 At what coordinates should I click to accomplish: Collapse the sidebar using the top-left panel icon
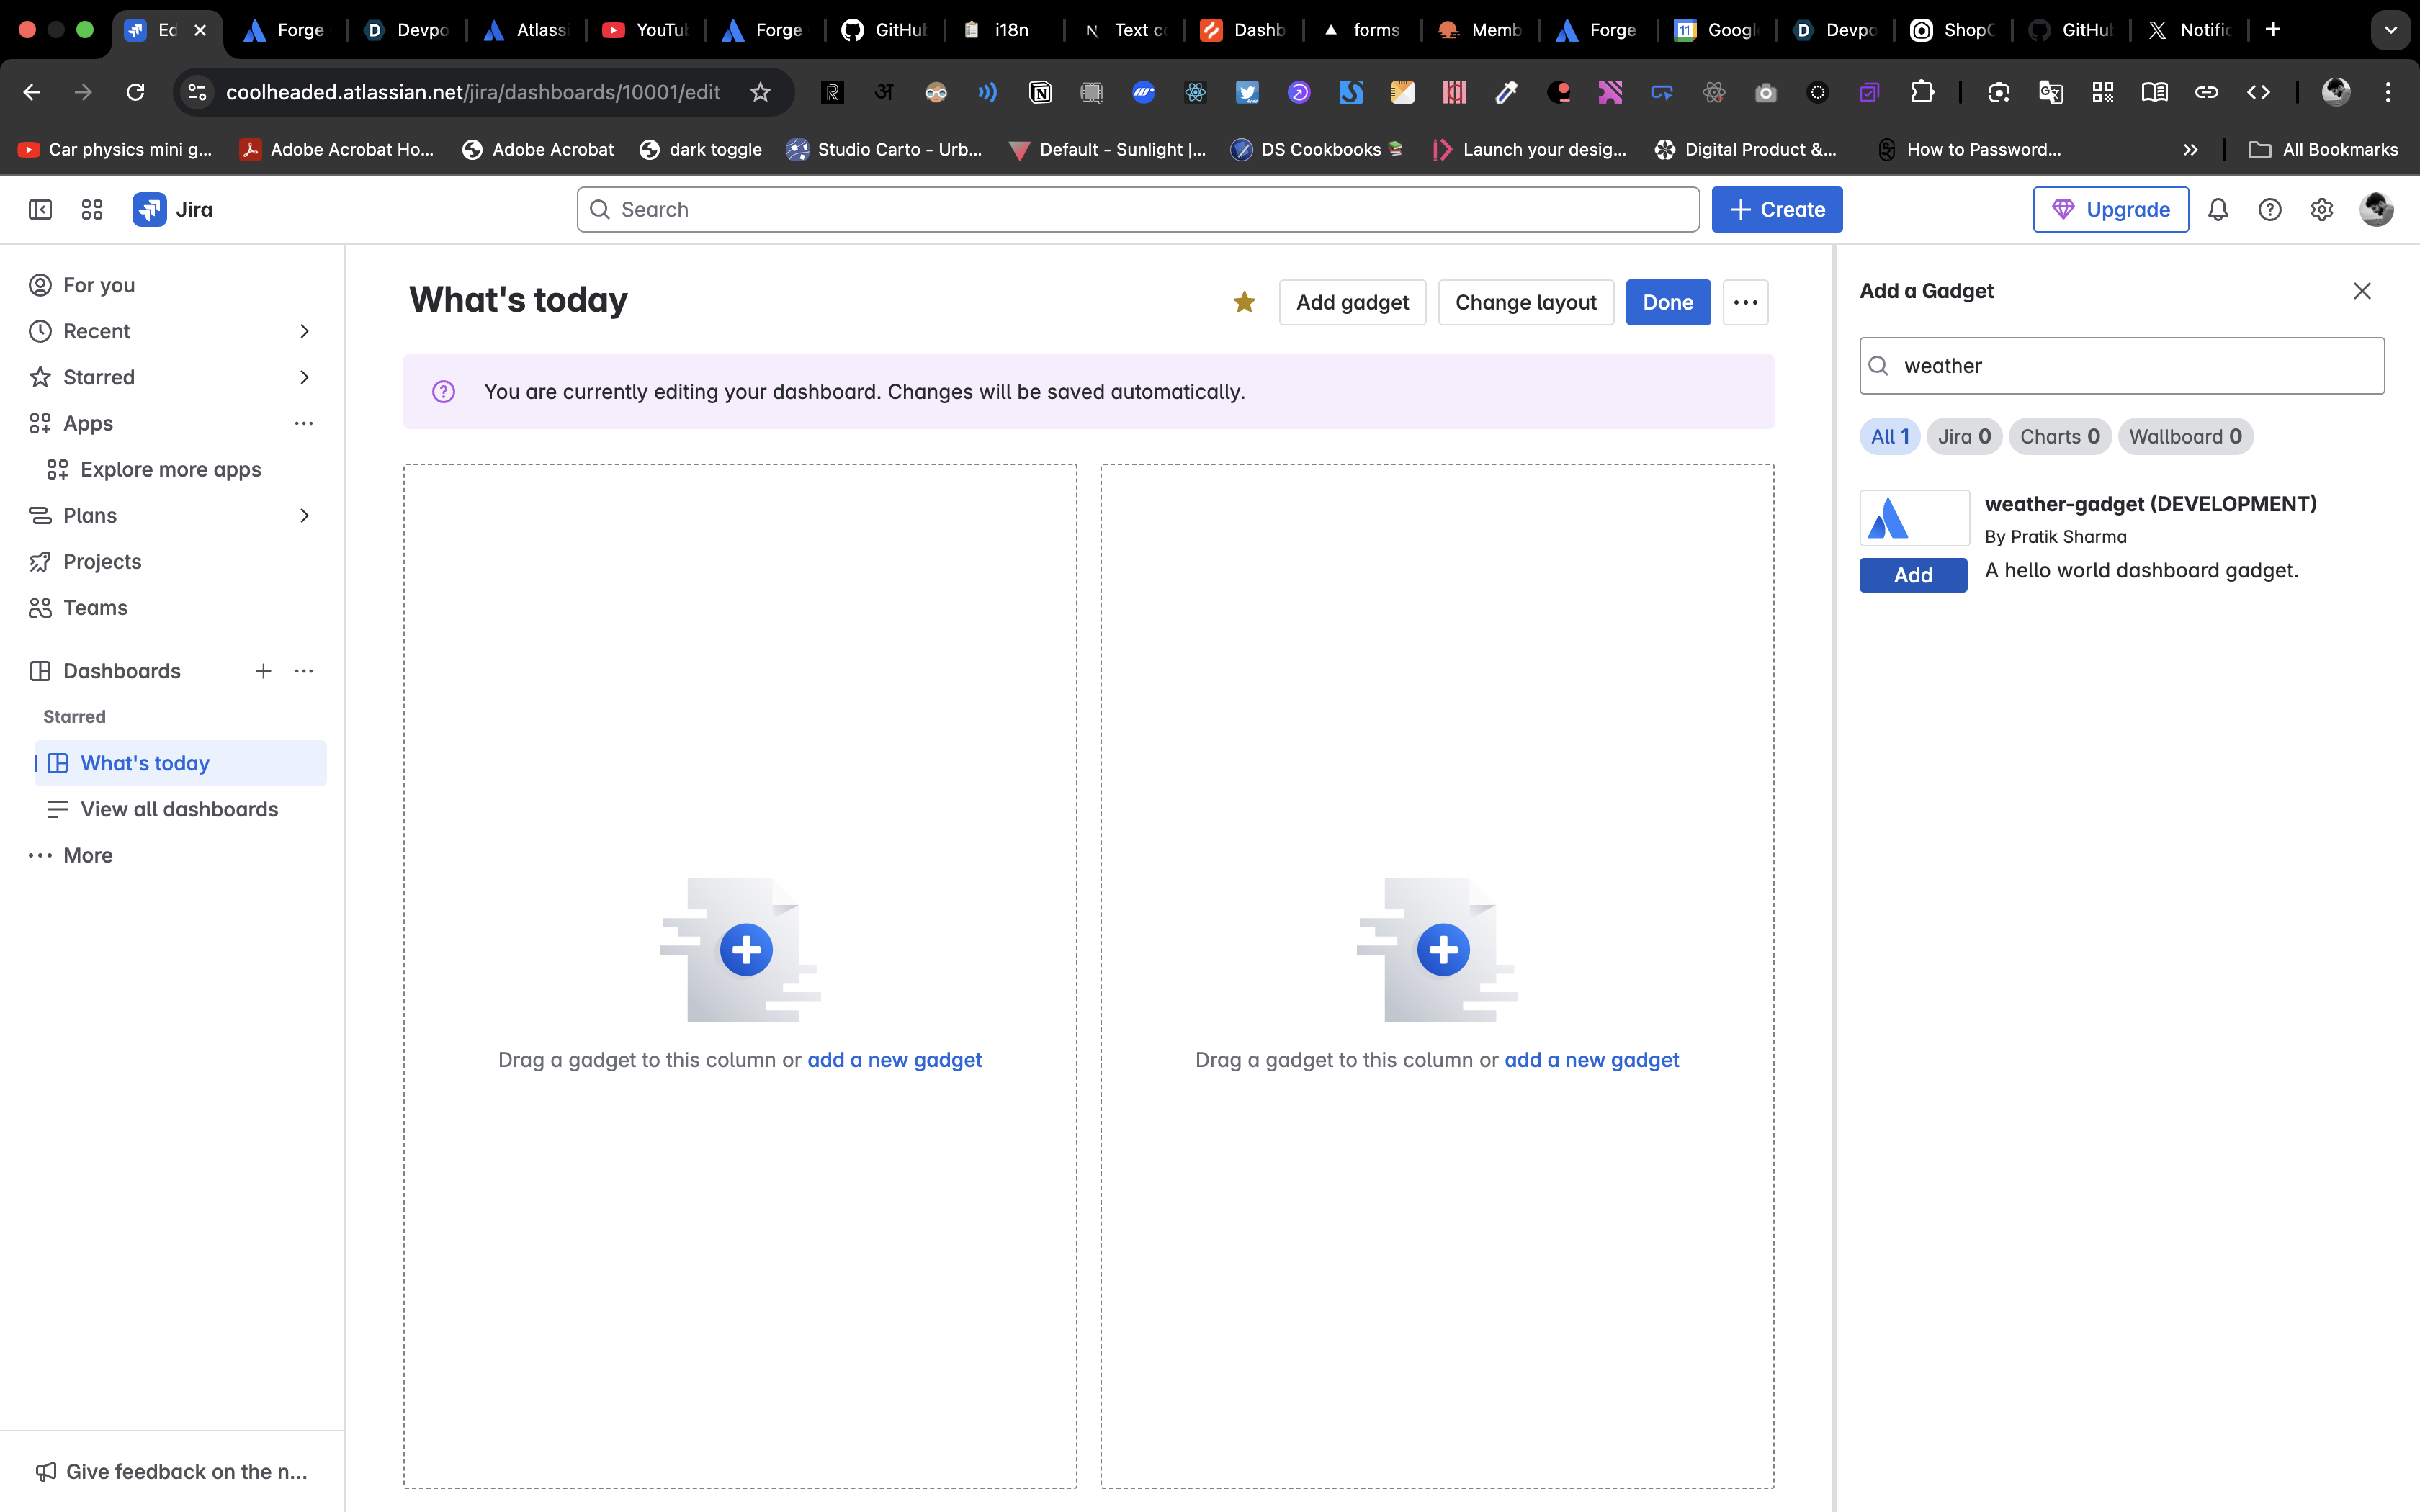[40, 210]
